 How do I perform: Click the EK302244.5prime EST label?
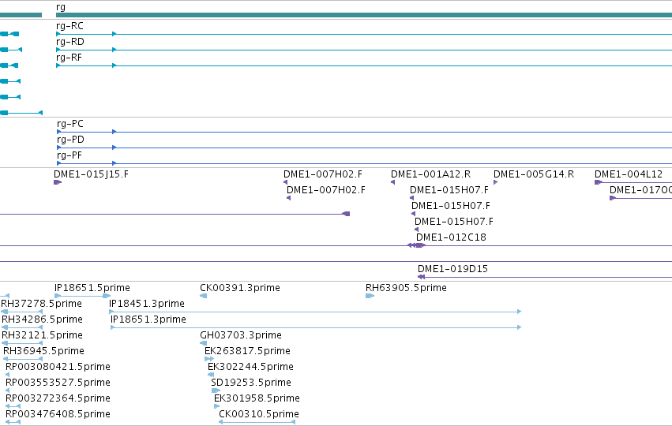tap(250, 367)
